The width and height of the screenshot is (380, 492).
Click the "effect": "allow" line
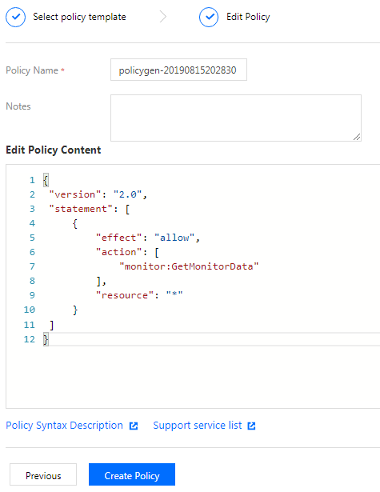point(147,238)
